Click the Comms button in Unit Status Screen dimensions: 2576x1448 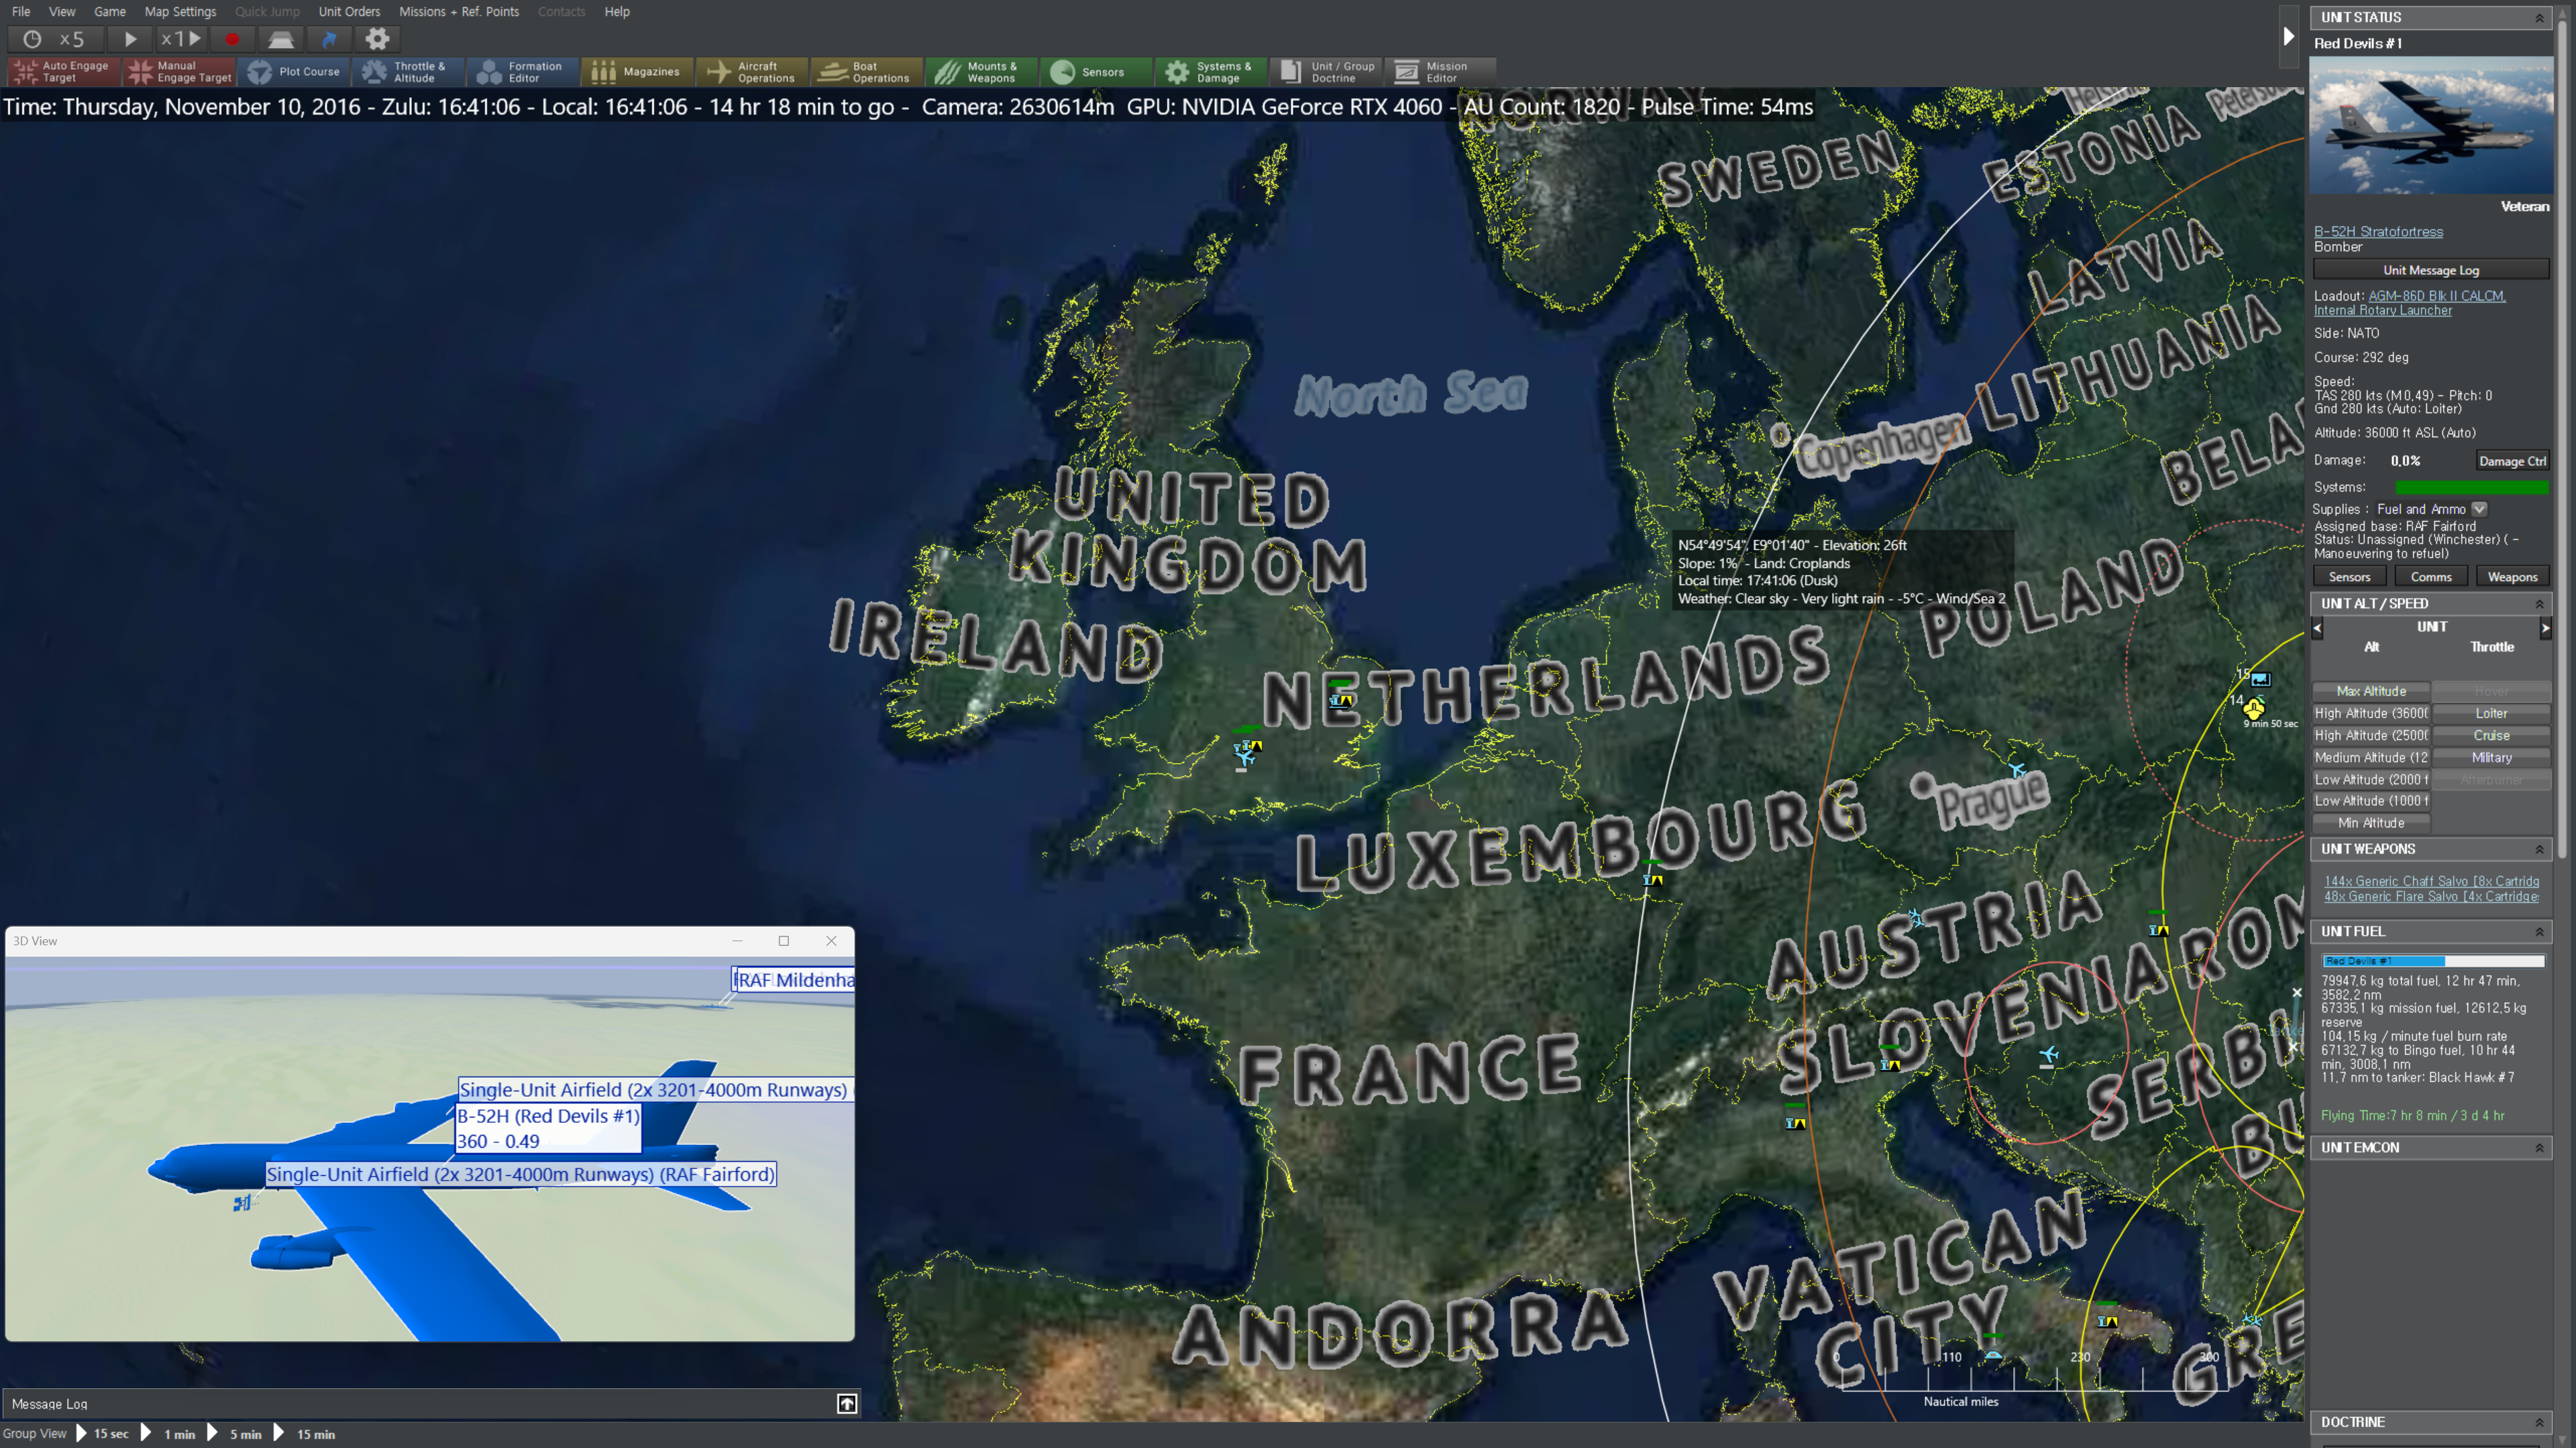tap(2431, 577)
